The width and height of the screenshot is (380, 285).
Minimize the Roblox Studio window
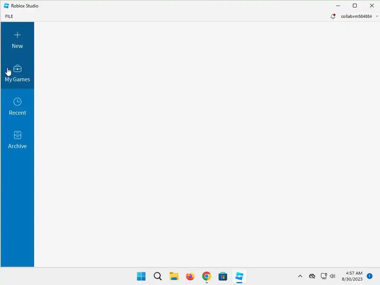click(x=338, y=6)
